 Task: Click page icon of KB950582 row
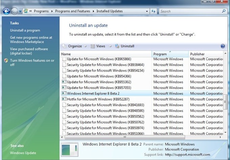point(64,116)
